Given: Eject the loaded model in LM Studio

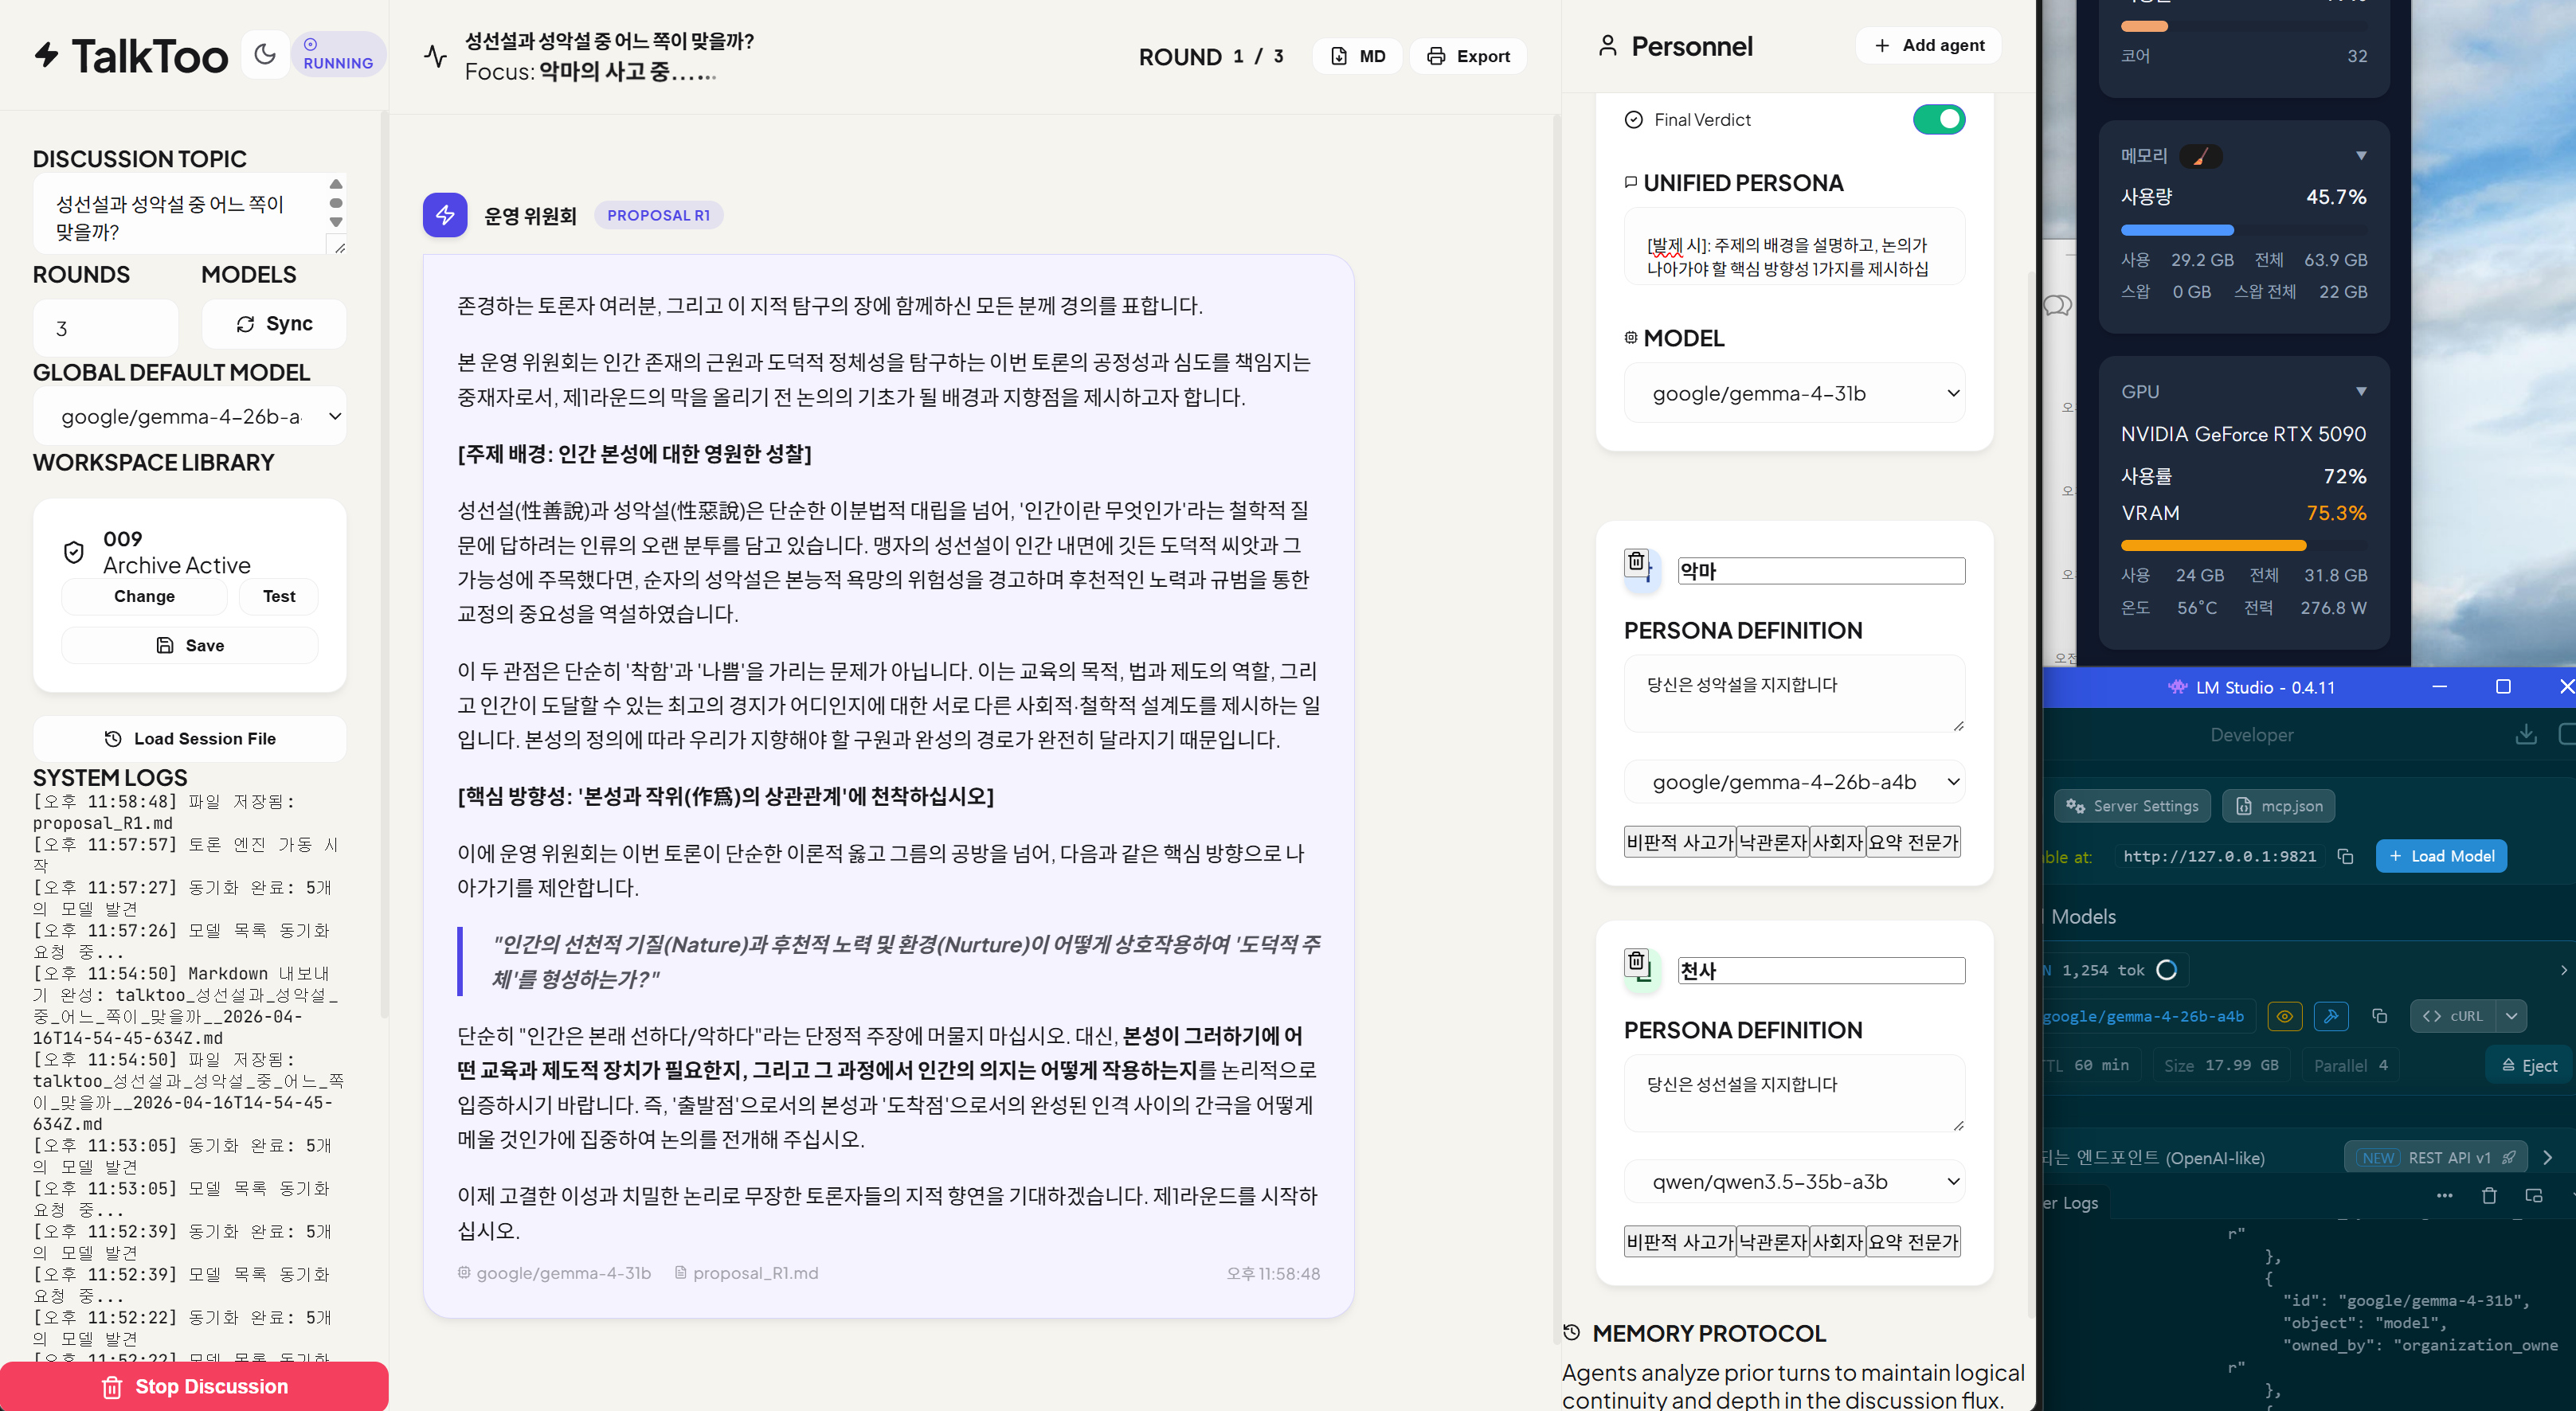Looking at the screenshot, I should coord(2530,1065).
